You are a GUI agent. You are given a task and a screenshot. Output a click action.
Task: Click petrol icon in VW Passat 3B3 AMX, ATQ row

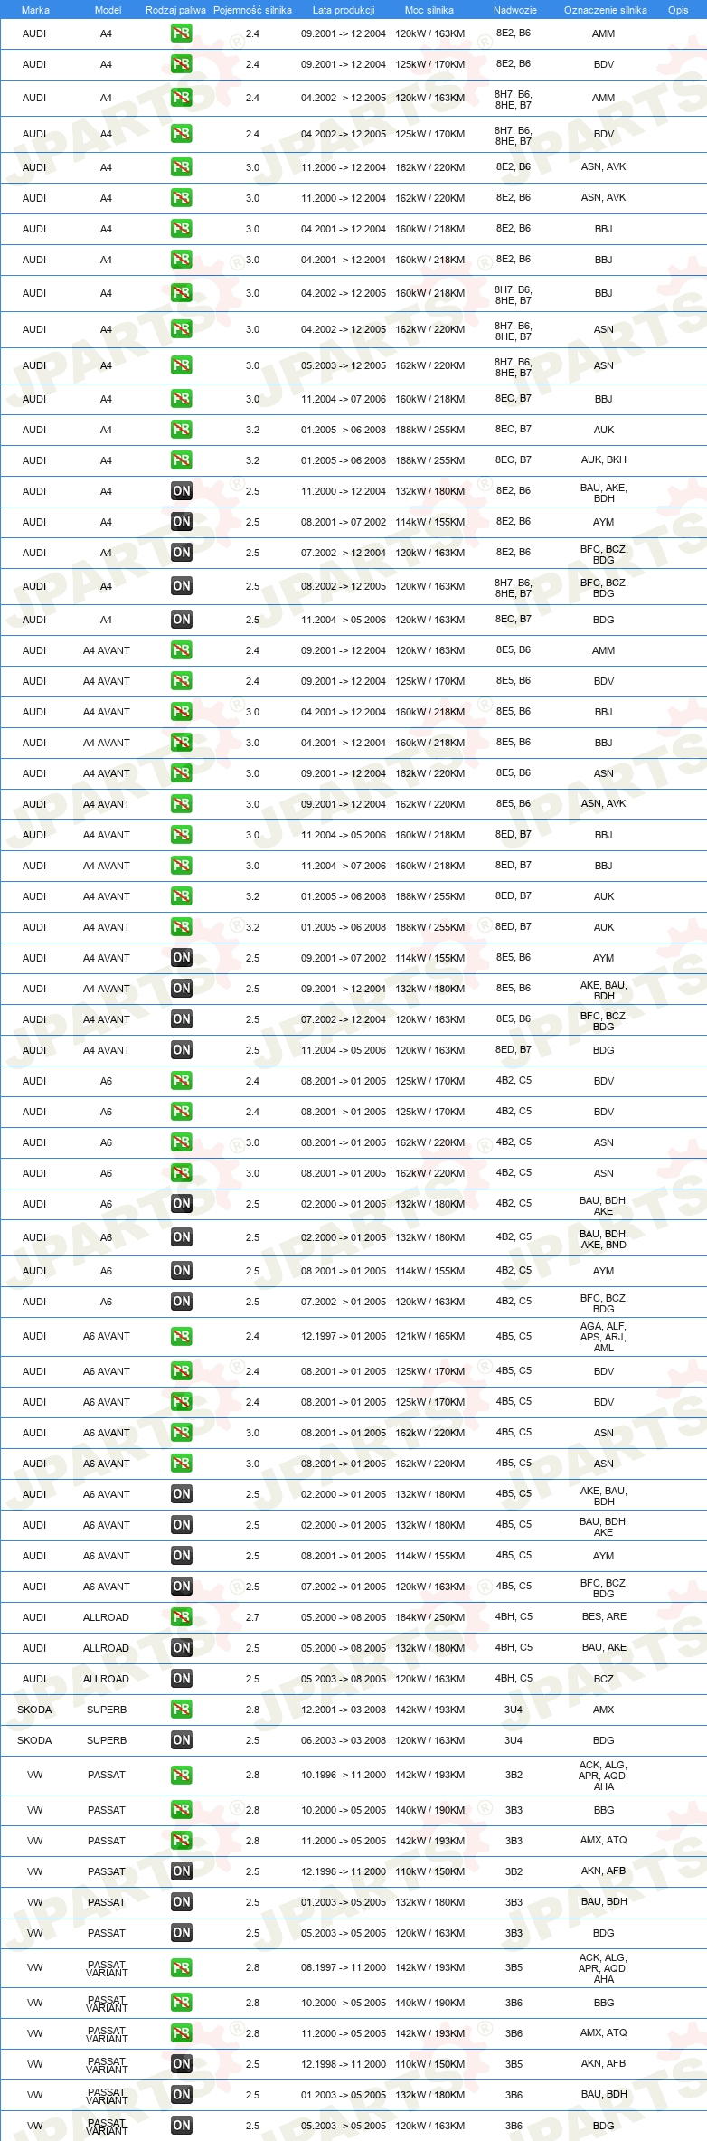pos(181,1840)
